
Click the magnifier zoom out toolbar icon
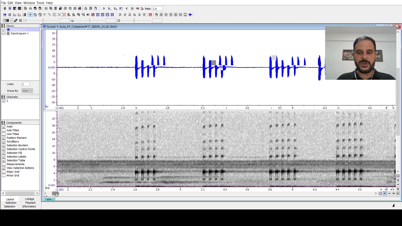point(73,15)
